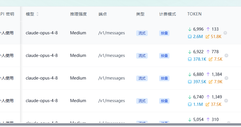
Task: Click the 397.5K cached token value
Action: (200, 82)
